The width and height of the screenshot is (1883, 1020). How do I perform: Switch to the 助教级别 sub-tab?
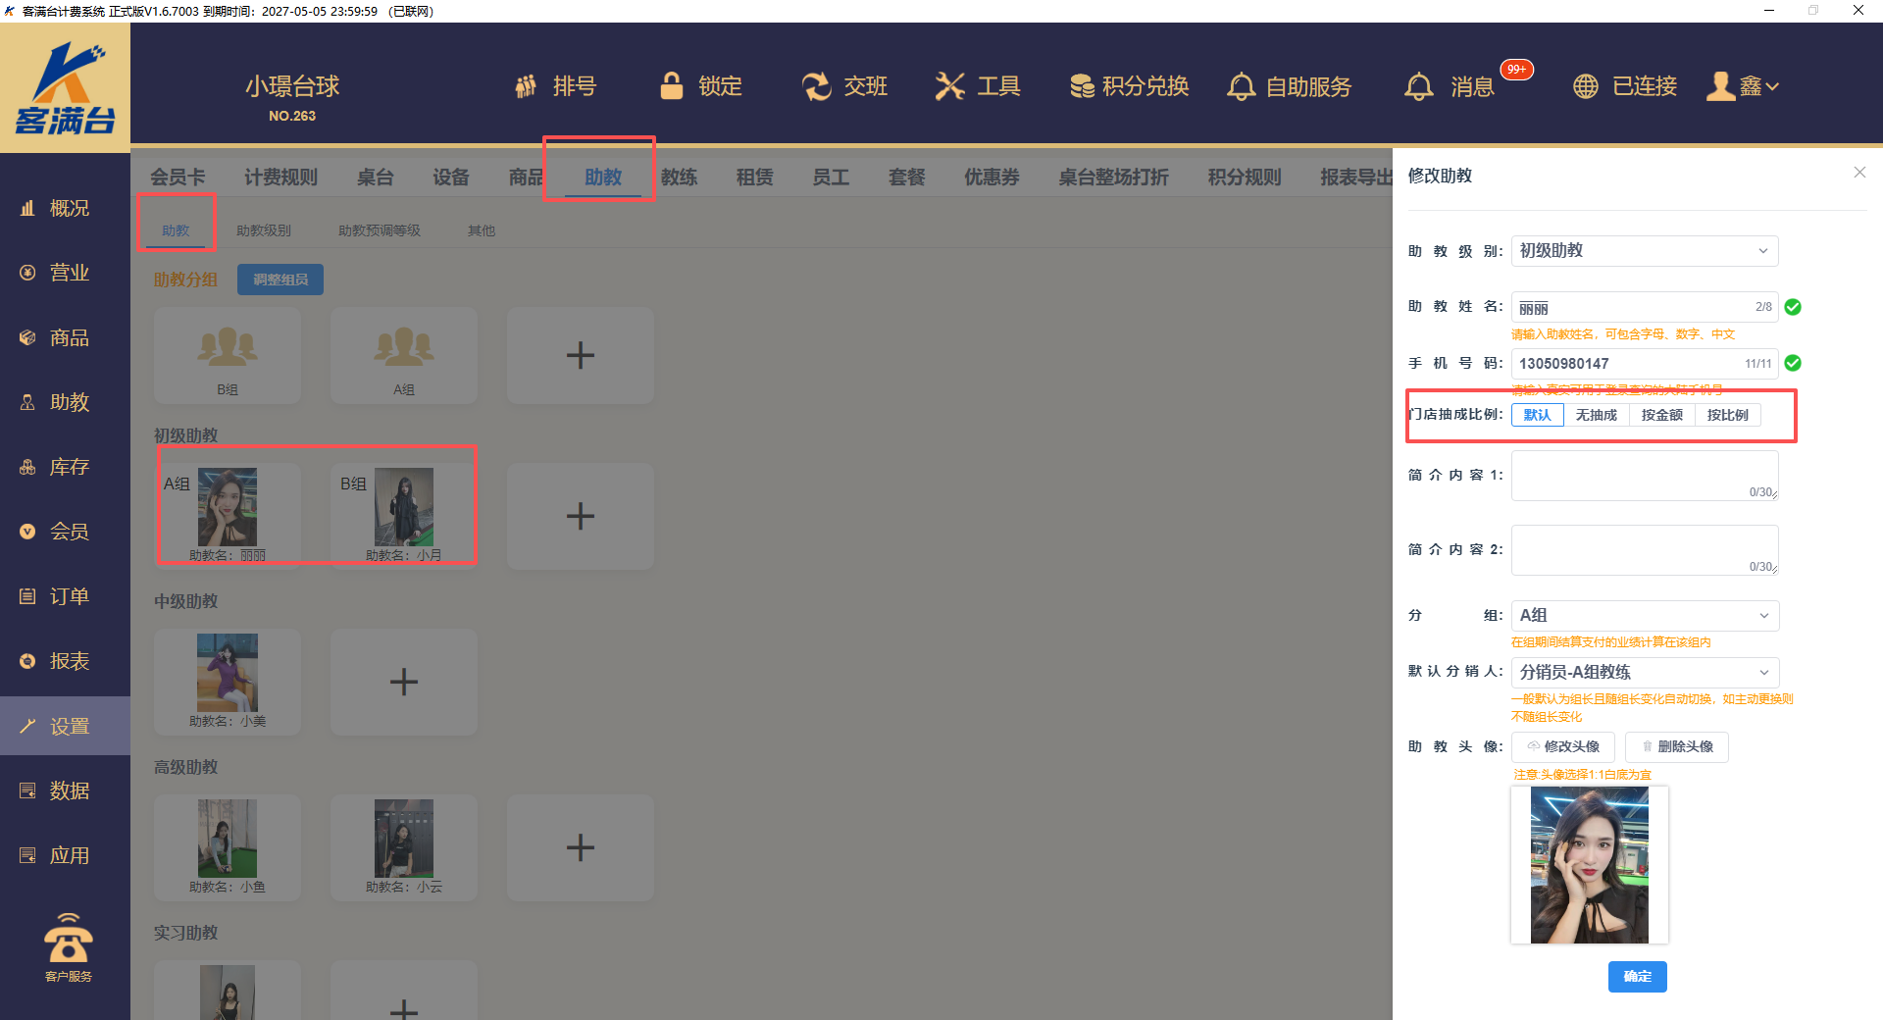[263, 230]
